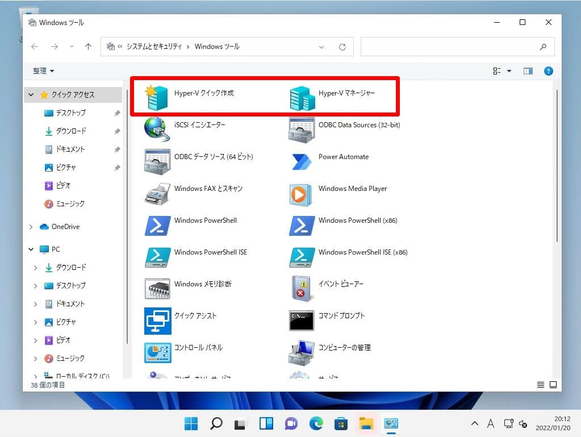Open Windows PowerShell ISE icon
Screen dimensions: 581x437
click(x=157, y=257)
